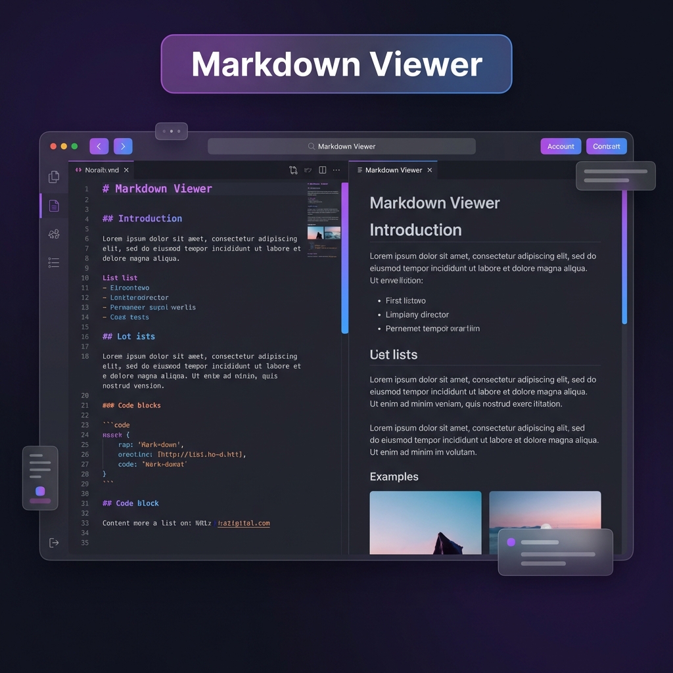Click the redo arrow icon in editor toolbar
The image size is (673, 673).
point(308,170)
